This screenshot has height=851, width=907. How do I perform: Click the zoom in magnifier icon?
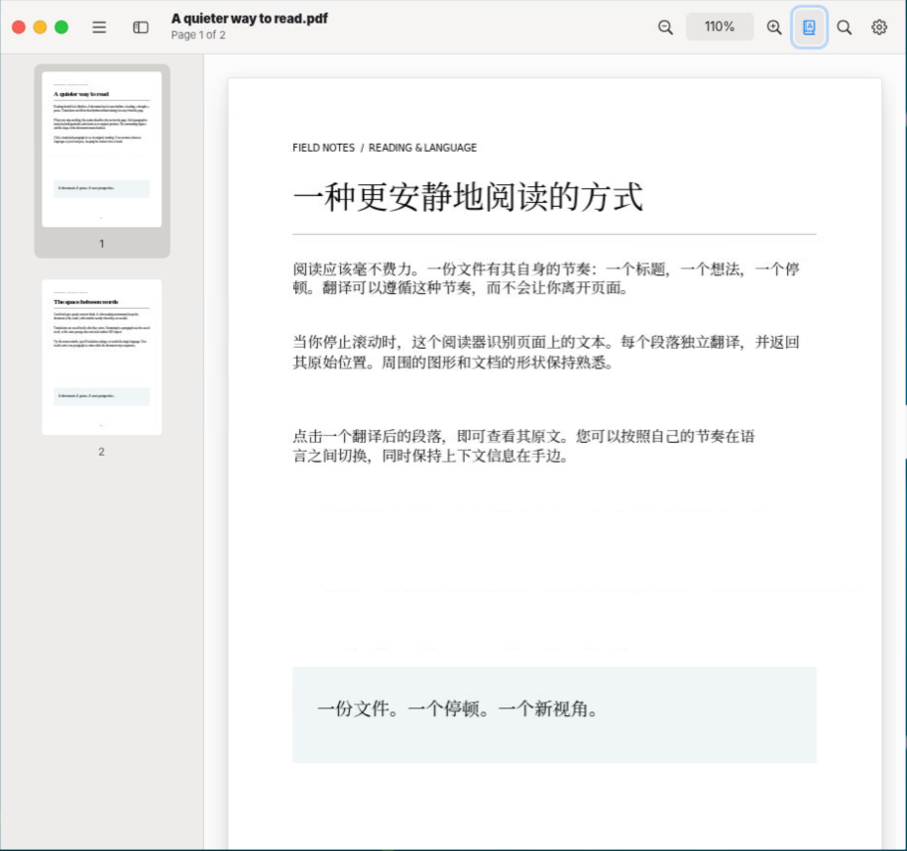[774, 27]
